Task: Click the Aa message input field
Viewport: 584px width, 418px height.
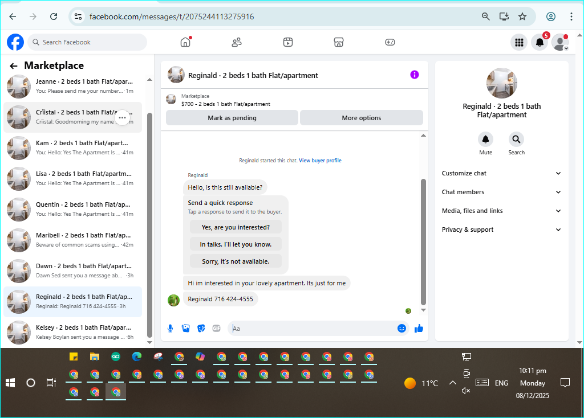Action: click(313, 329)
